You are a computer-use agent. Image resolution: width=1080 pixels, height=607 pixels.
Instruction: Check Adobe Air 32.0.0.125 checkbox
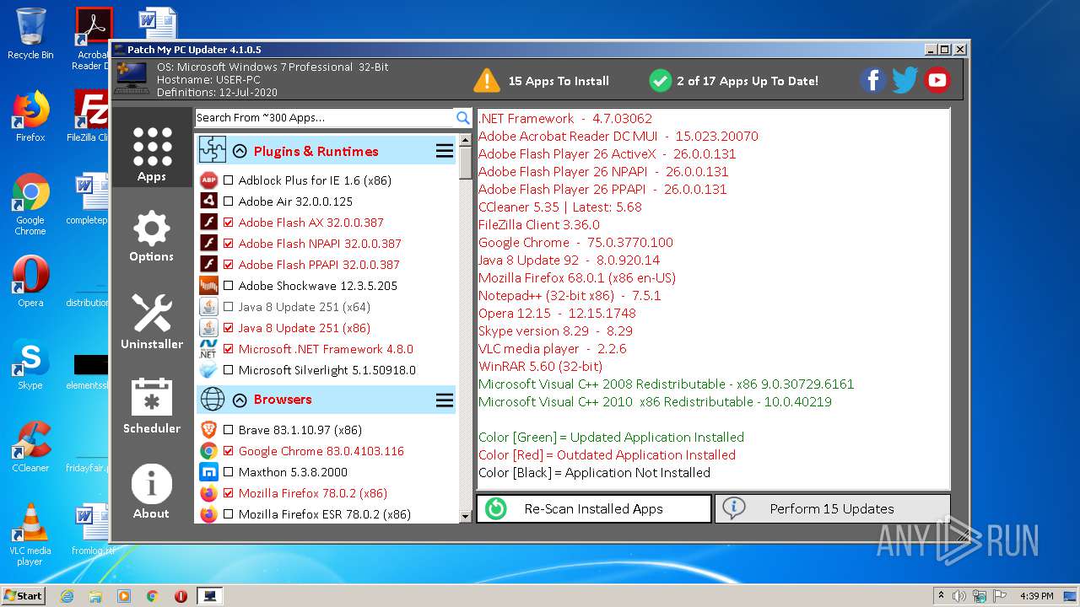coord(229,201)
